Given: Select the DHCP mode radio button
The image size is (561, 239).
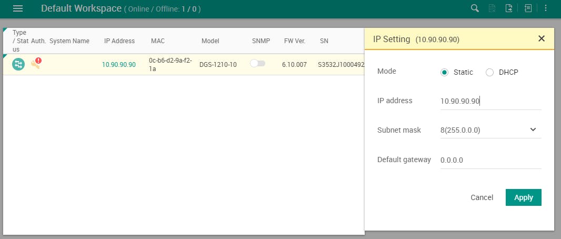Looking at the screenshot, I should [x=489, y=73].
